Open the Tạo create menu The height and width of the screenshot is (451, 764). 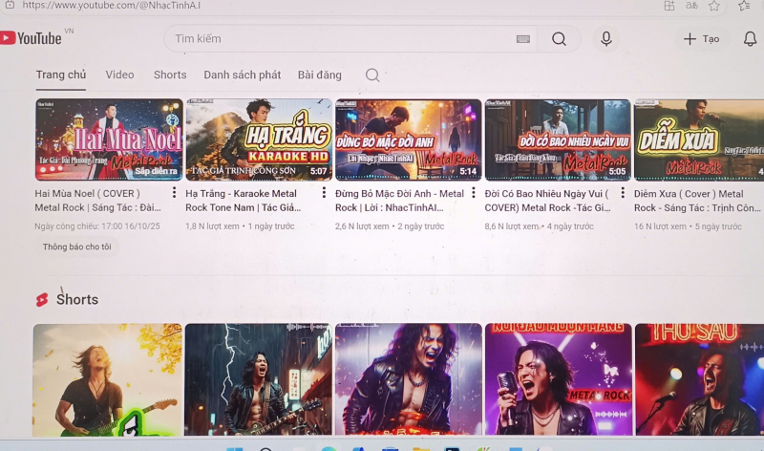coord(701,39)
